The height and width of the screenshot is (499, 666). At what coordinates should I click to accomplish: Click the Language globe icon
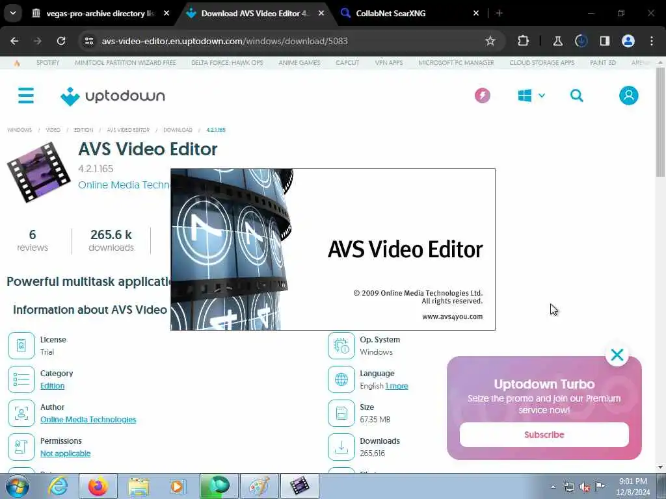(x=341, y=379)
